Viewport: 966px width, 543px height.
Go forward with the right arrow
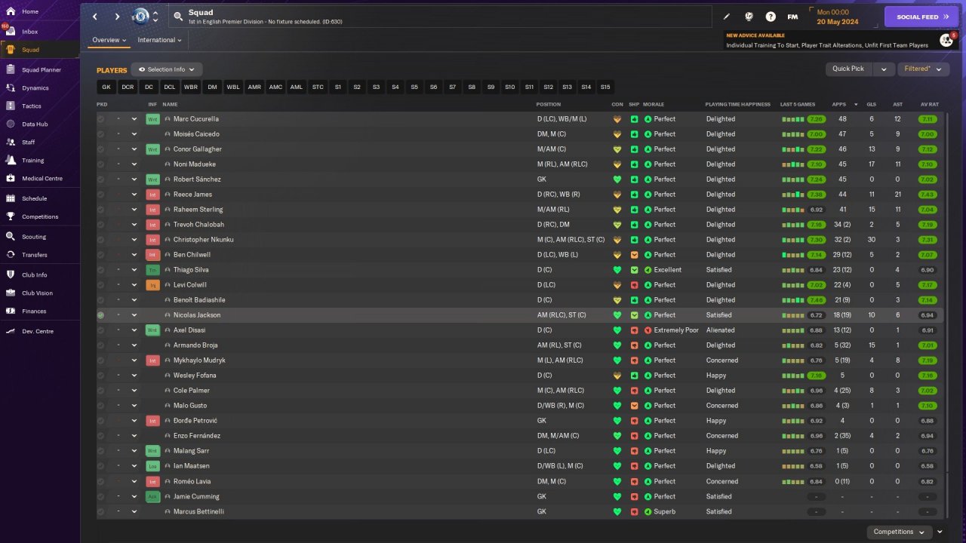tap(117, 17)
